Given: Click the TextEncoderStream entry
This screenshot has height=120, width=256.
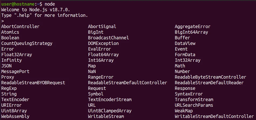Looking at the screenshot, I should (110, 100).
